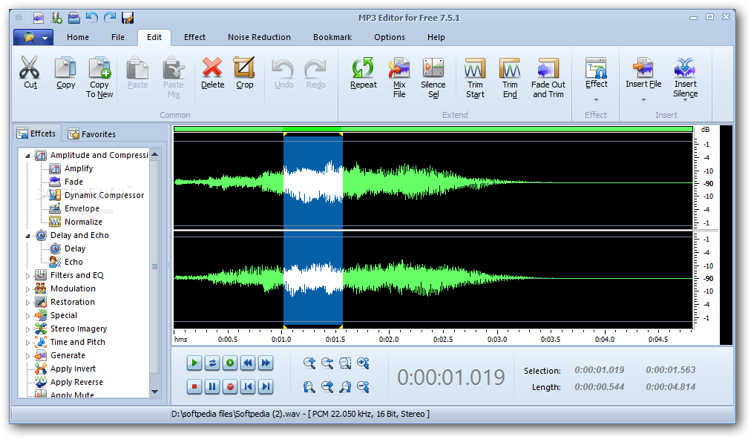Jump to start with skip-back button

pyautogui.click(x=248, y=386)
